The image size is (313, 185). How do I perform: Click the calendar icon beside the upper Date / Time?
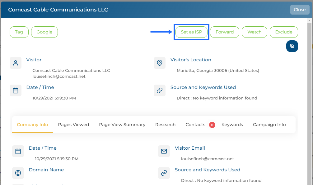16,90
